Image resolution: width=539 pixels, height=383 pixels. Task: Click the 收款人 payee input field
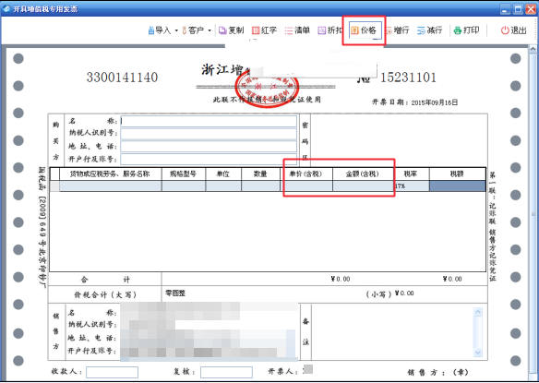112,372
